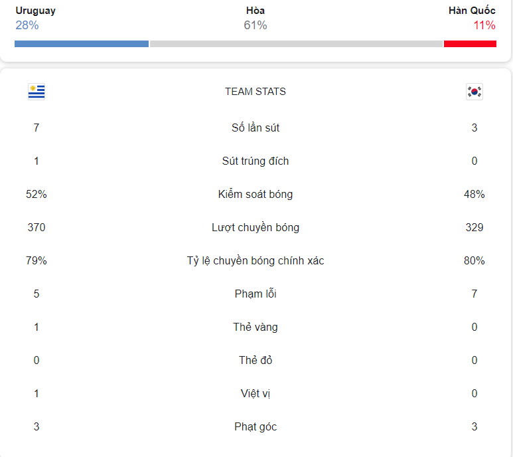Click Uruguay's 28% win percentage
This screenshot has width=513, height=457.
pyautogui.click(x=27, y=25)
